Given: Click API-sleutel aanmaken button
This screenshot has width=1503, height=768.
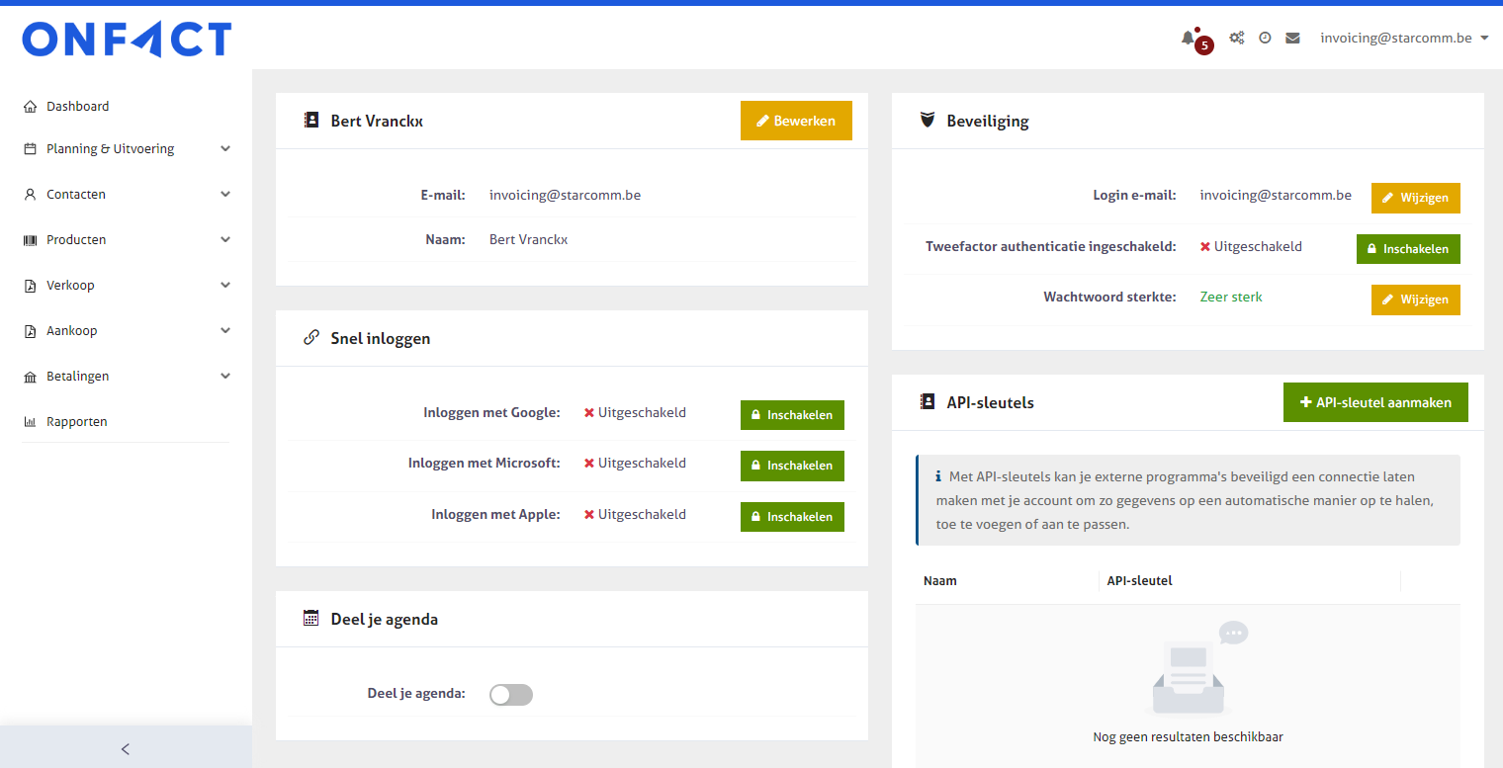Looking at the screenshot, I should click(1375, 402).
